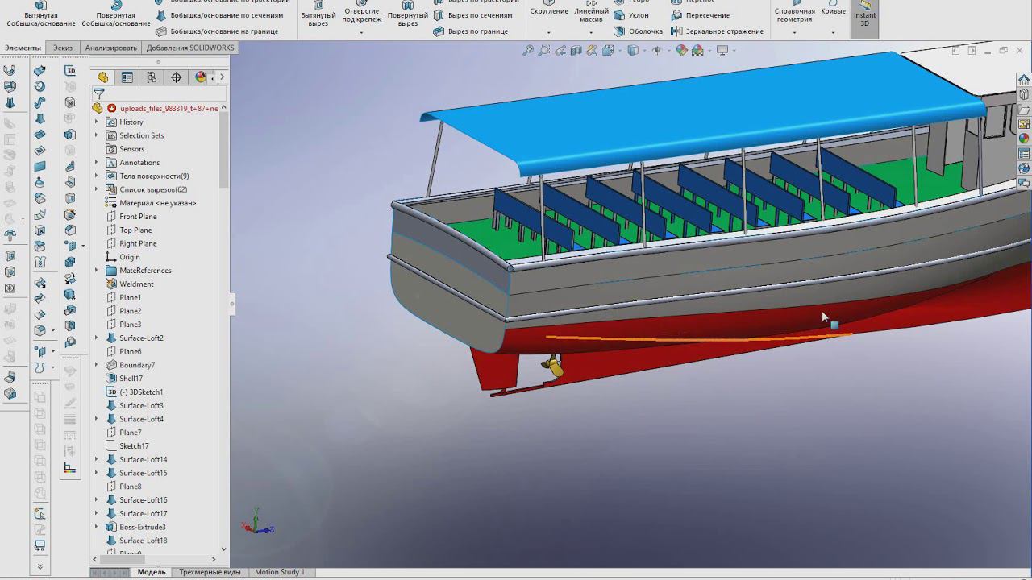Image resolution: width=1032 pixels, height=580 pixels.
Task: Open the Section View tool
Action: [576, 50]
